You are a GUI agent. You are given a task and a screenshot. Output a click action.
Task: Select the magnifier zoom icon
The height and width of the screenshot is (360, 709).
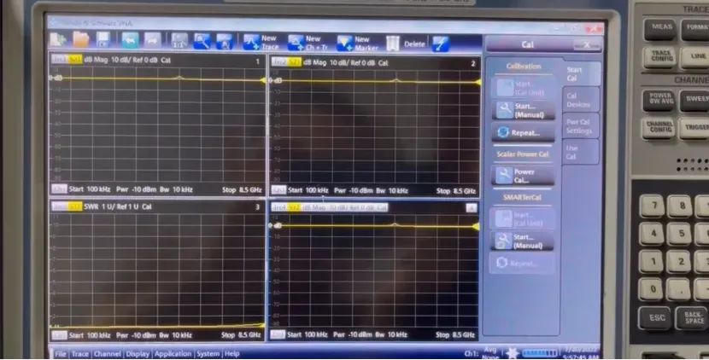pyautogui.click(x=202, y=42)
